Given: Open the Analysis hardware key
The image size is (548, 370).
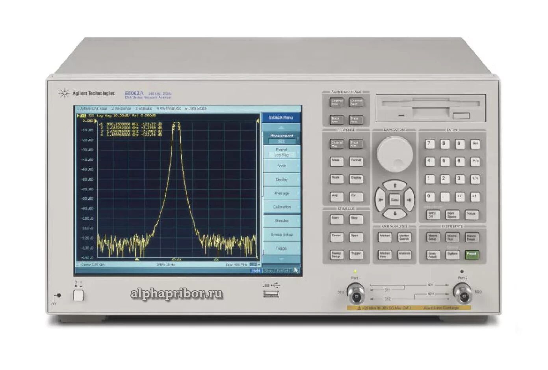Looking at the screenshot, I should 405,255.
